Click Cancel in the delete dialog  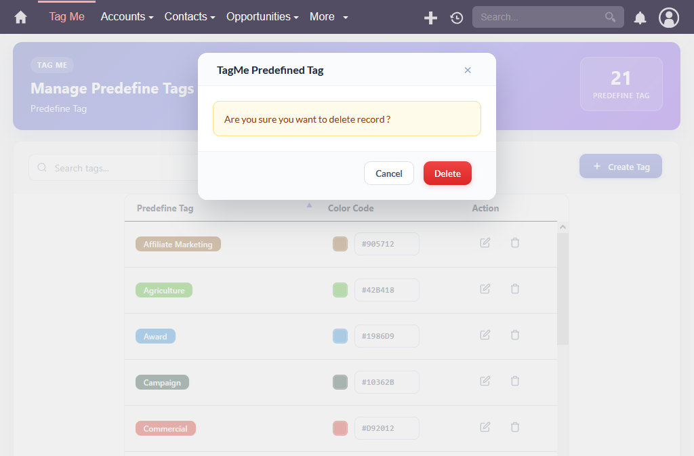[x=389, y=173]
